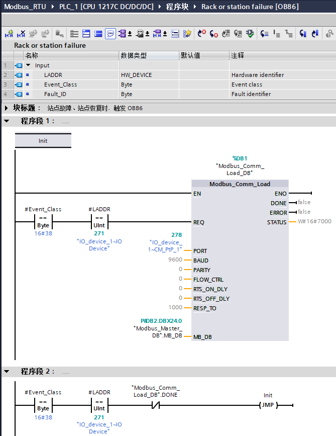This screenshot has width=336, height=436.
Task: Click Rack or station failure [OB86] breadcrumb
Action: click(x=250, y=7)
